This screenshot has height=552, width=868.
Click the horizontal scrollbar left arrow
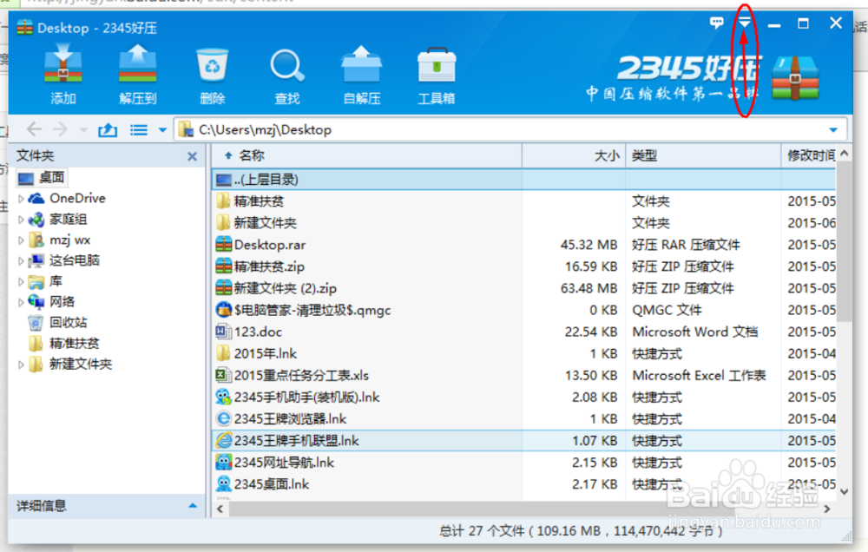click(x=220, y=509)
